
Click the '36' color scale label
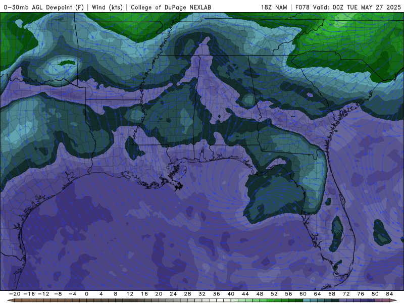217,294
